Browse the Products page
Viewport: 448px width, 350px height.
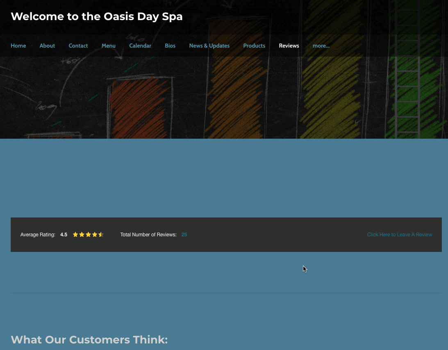(254, 46)
